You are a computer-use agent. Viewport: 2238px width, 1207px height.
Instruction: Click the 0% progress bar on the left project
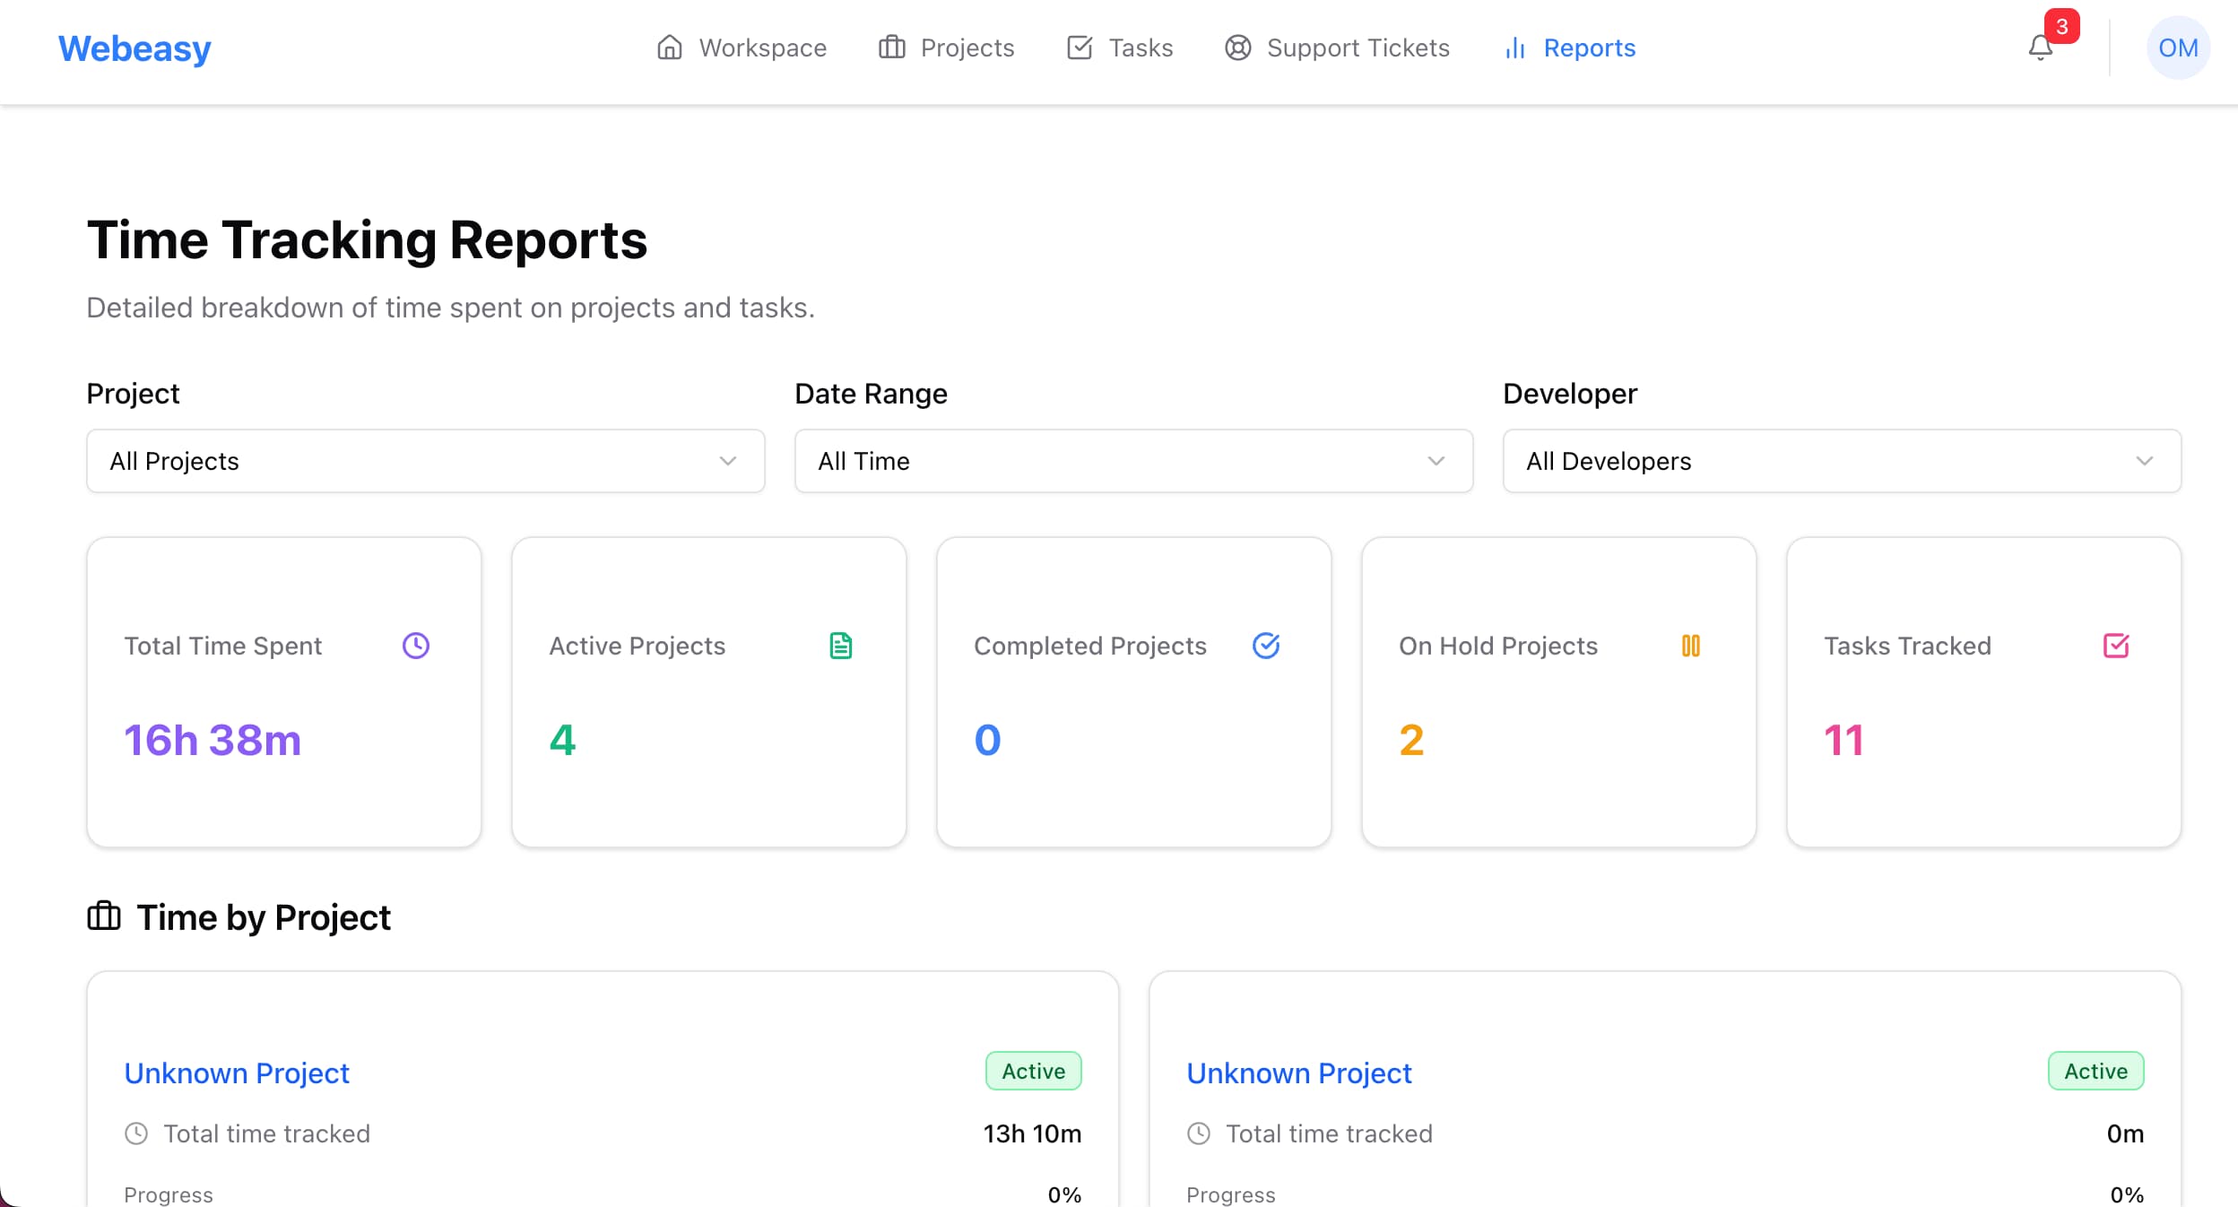[x=1064, y=1194]
